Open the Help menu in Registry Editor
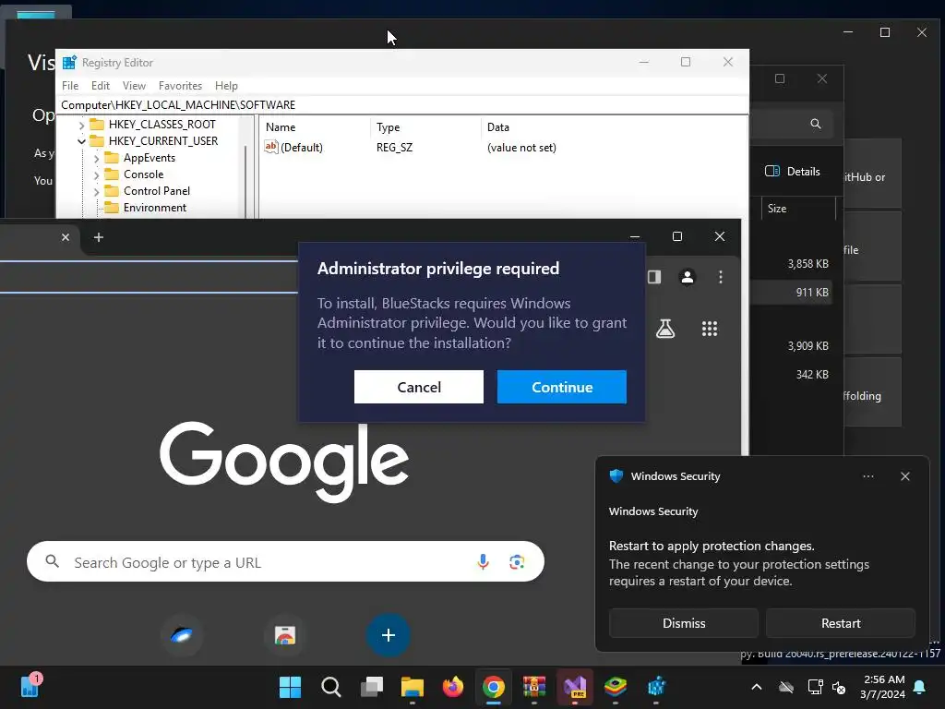This screenshot has height=709, width=945. coord(226,86)
